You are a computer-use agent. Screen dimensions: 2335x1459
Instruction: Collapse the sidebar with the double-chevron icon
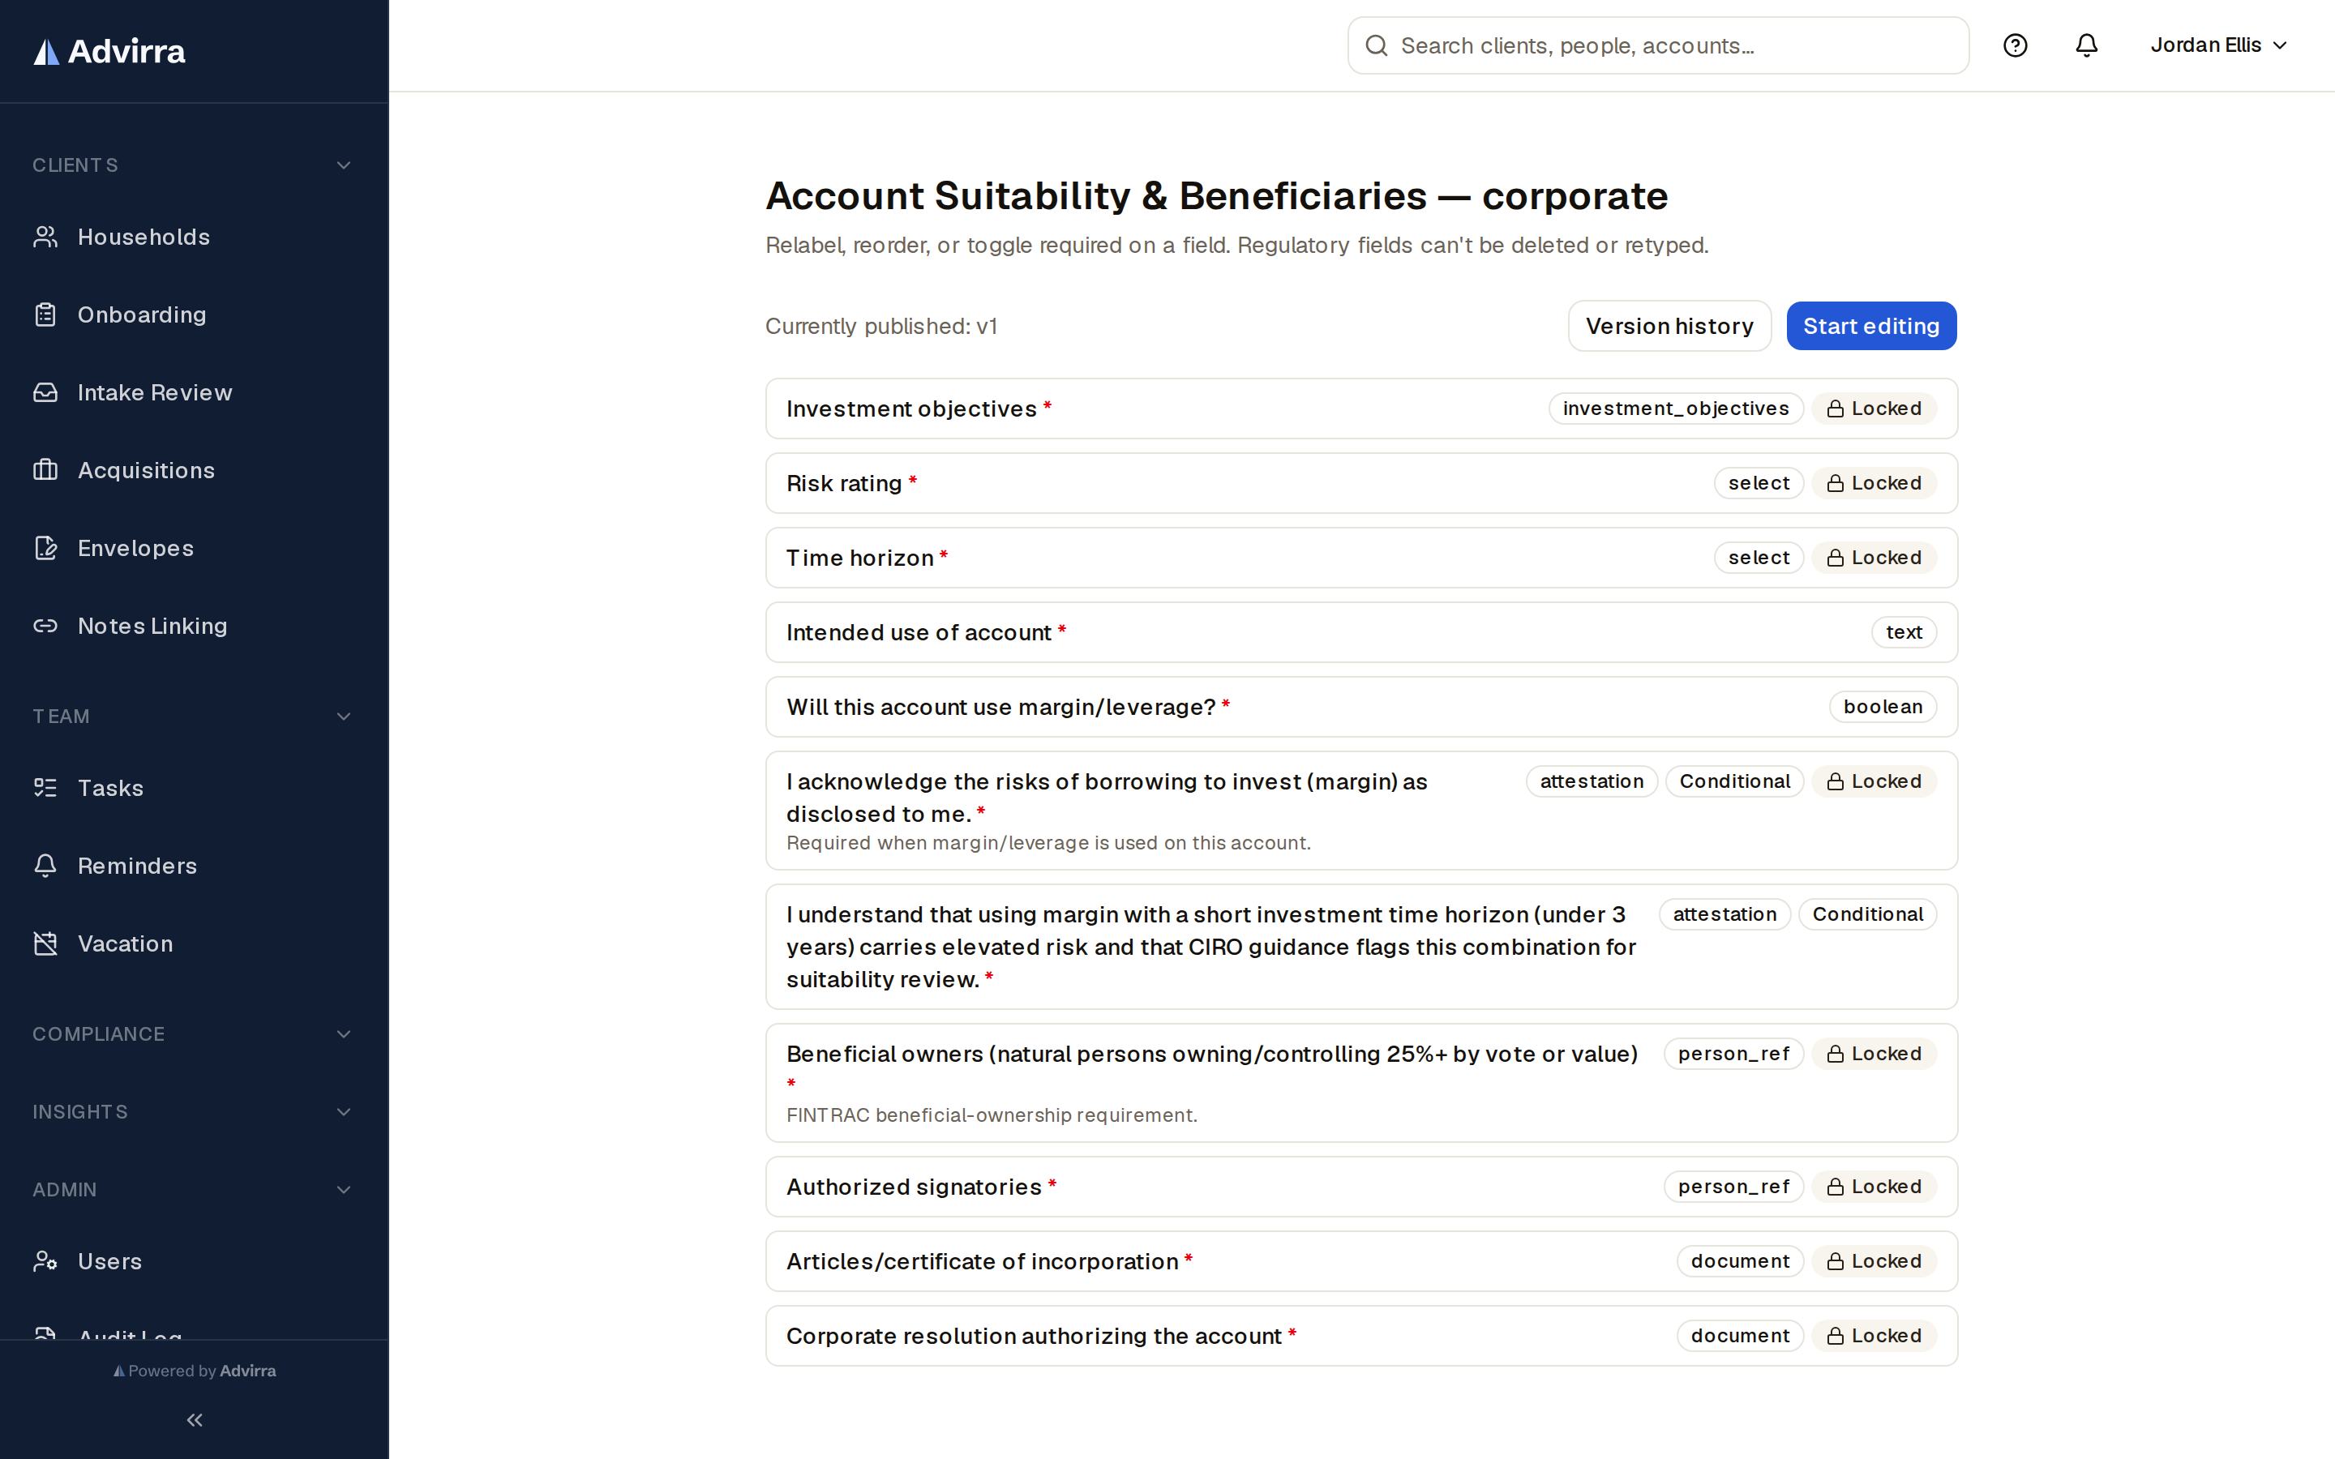[194, 1419]
